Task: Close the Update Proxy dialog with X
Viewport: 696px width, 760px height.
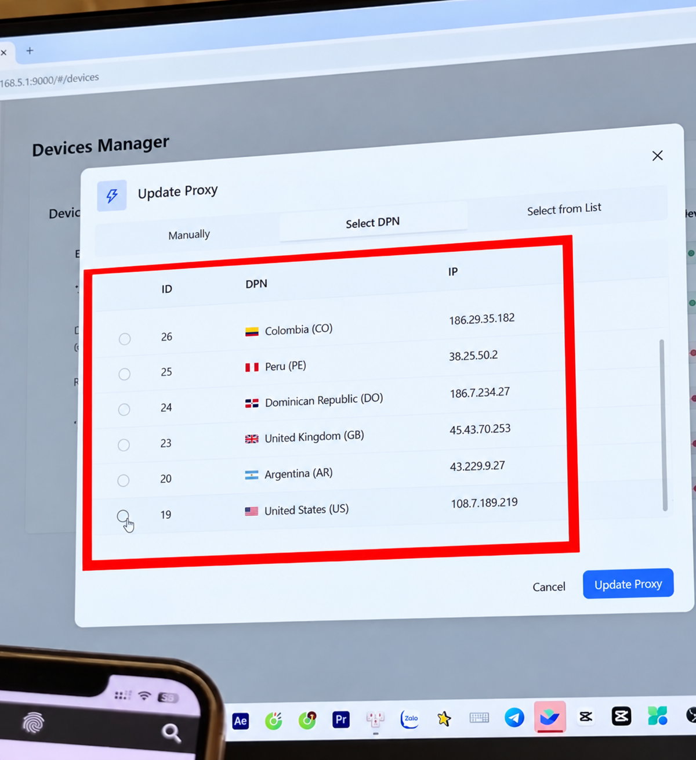Action: point(657,155)
